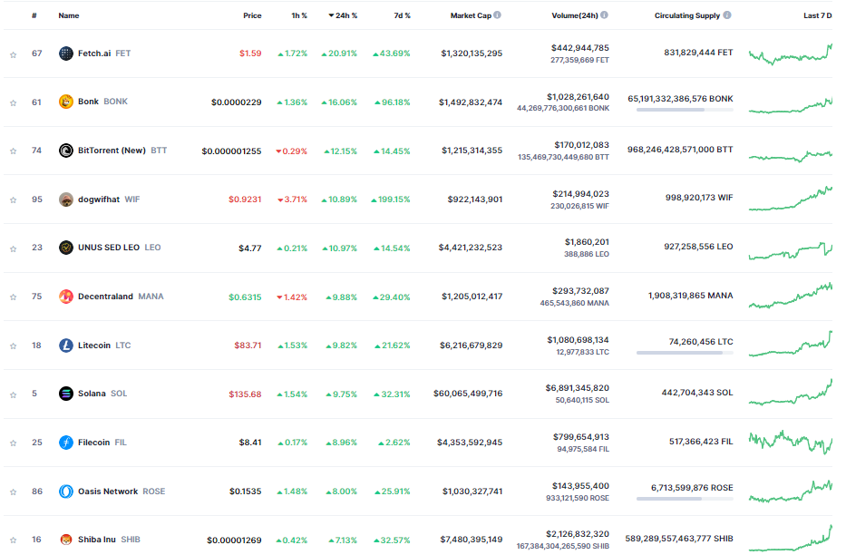This screenshot has height=555, width=846.
Task: Click the Fetch.ai coin logo icon
Action: point(66,54)
